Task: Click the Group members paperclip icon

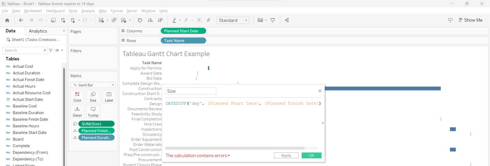Action: coord(186,20)
